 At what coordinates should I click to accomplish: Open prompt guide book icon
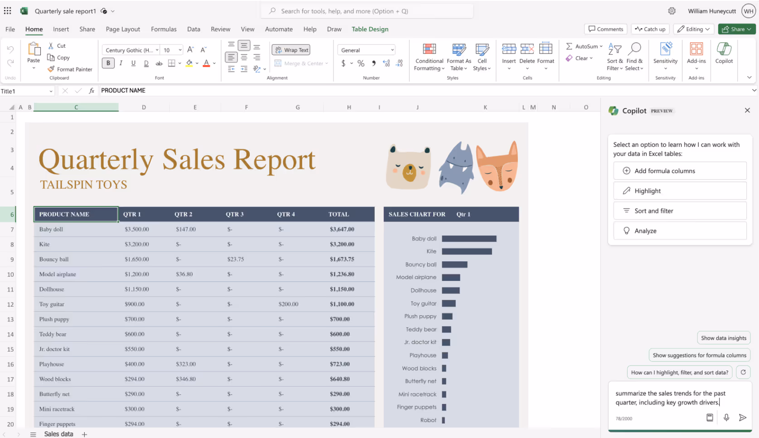coord(710,418)
